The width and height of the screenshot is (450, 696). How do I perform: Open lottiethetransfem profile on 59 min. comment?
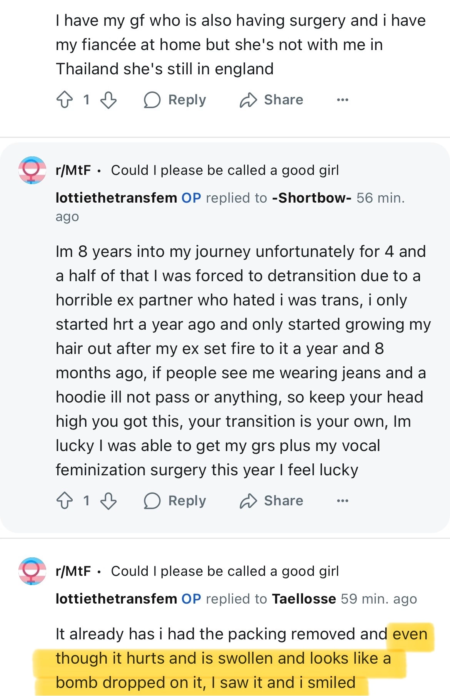coord(116,599)
